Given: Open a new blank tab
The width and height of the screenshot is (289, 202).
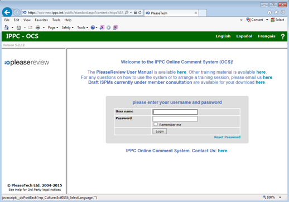Looking at the screenshot, I should (203, 13).
